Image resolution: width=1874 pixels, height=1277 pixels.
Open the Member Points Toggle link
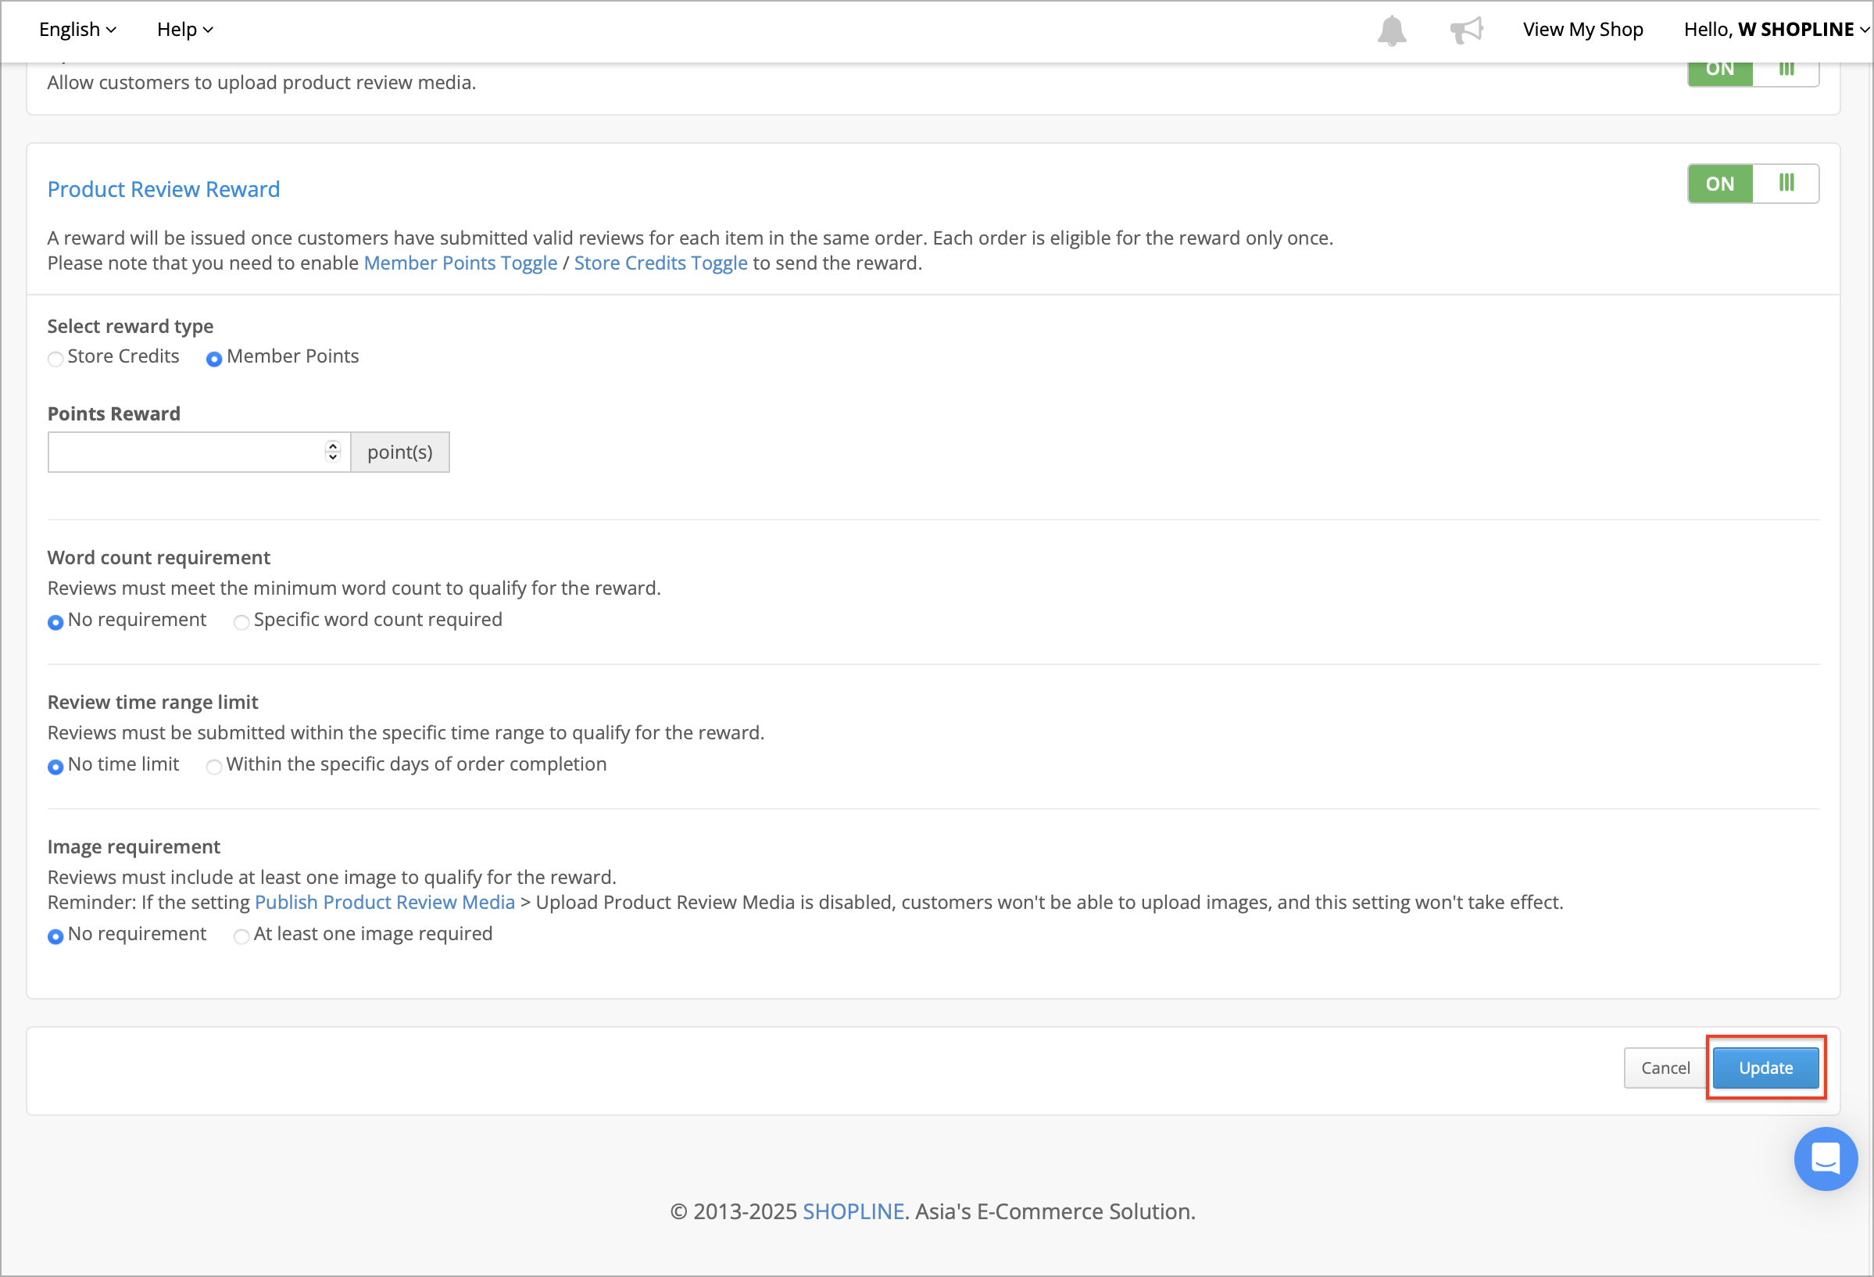click(460, 263)
